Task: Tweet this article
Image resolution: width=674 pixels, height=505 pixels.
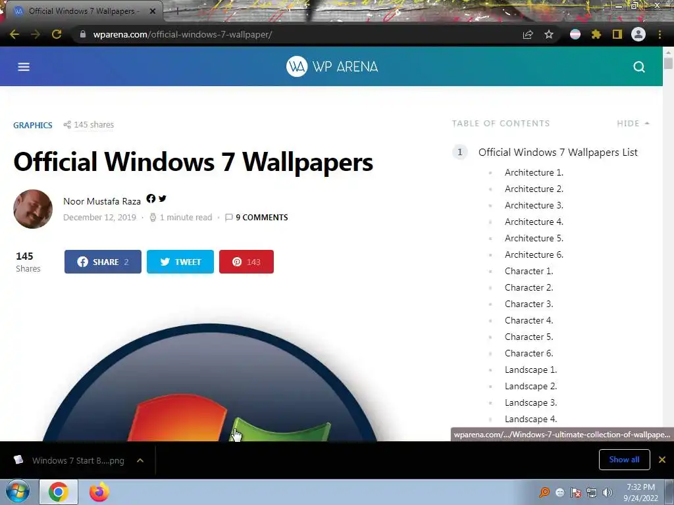Action: [x=180, y=262]
